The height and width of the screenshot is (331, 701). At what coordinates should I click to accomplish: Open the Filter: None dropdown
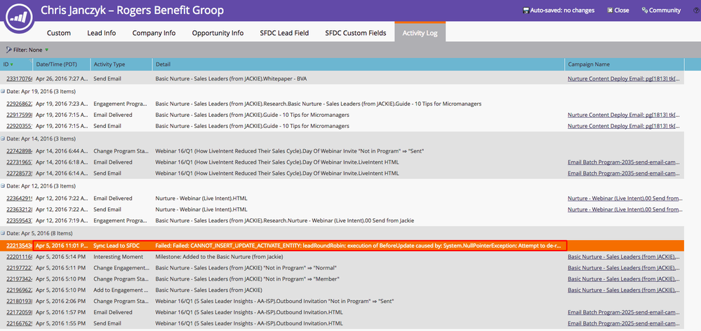(x=28, y=50)
